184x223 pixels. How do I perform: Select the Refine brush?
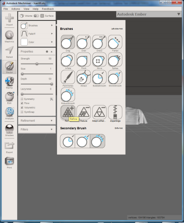pos(68,112)
